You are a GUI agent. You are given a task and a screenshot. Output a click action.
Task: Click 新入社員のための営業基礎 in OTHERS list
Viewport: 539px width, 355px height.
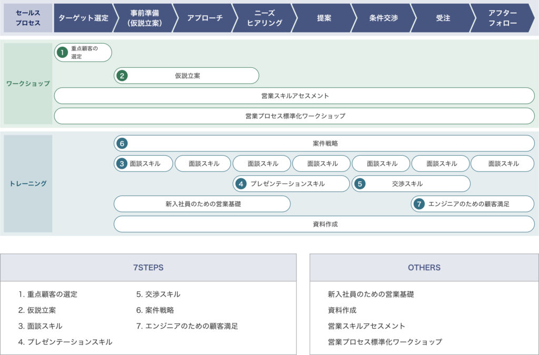pyautogui.click(x=371, y=294)
